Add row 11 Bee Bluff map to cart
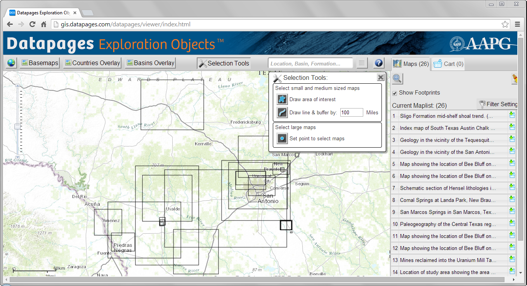 [x=512, y=236]
